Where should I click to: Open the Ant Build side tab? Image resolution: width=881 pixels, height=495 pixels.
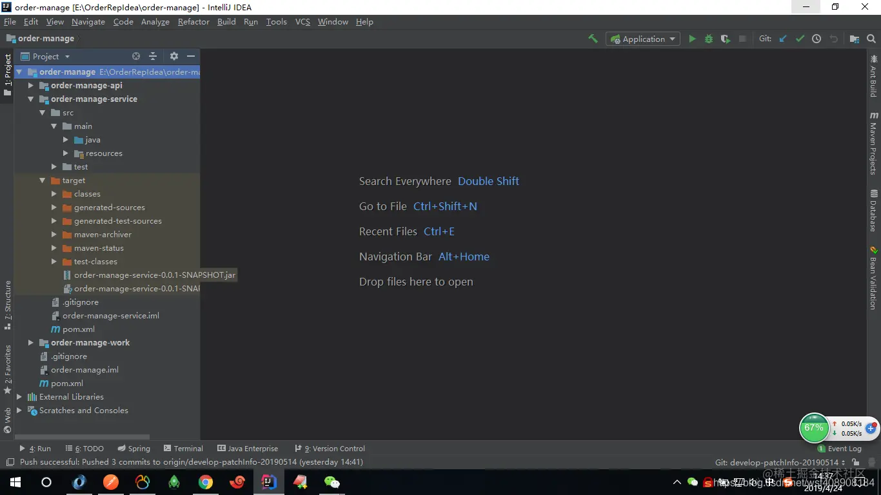[x=873, y=76]
